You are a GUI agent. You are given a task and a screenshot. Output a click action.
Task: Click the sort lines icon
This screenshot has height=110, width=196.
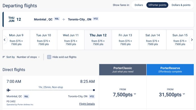point(4,57)
